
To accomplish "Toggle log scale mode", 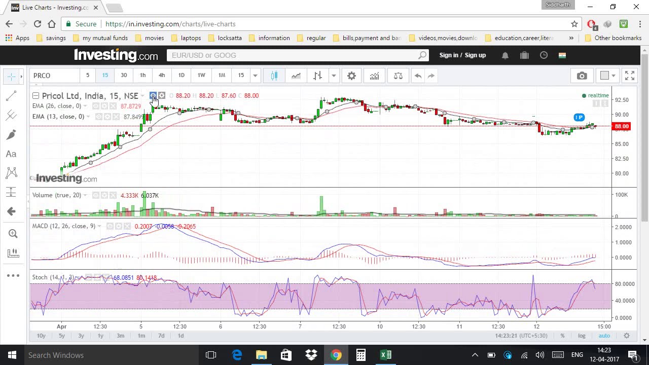I will pos(582,336).
